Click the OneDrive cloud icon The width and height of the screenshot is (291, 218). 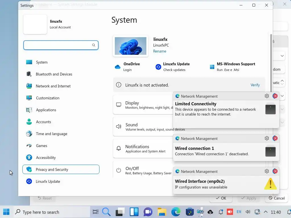(x=118, y=67)
